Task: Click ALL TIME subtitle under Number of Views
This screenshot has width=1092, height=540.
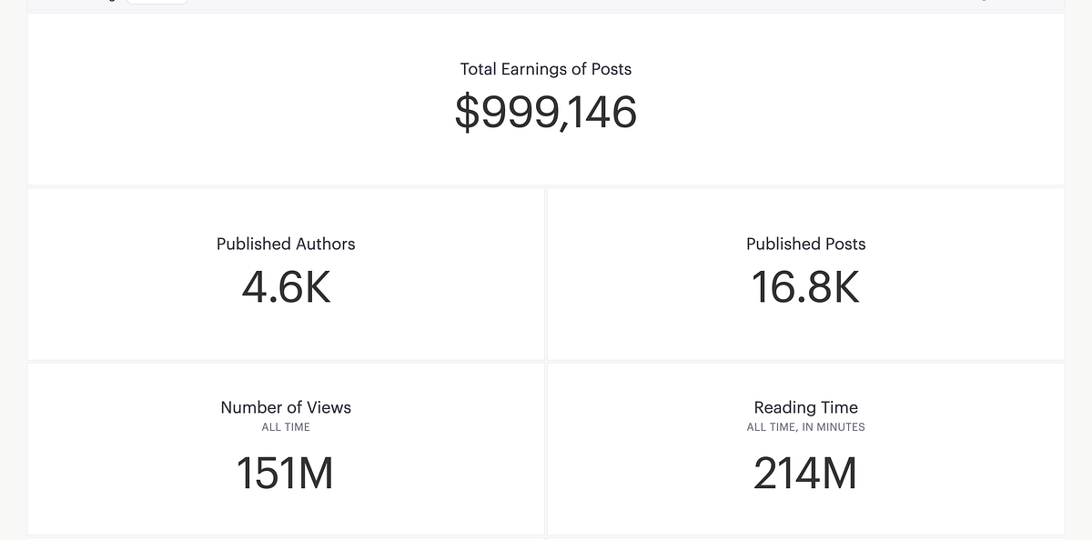Action: [286, 427]
